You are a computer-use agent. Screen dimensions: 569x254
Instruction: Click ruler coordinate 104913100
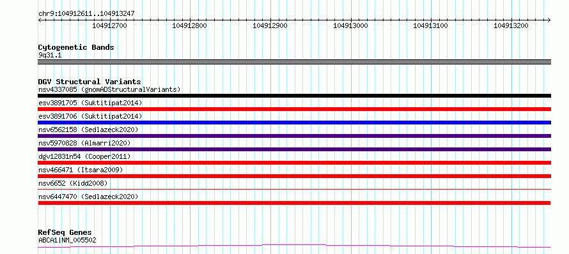tap(431, 26)
